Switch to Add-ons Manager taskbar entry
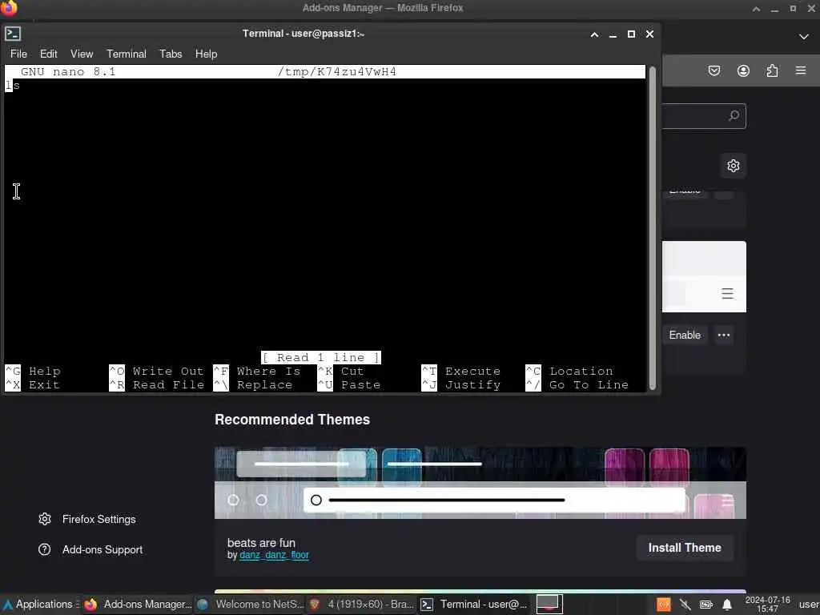Image resolution: width=820 pixels, height=615 pixels. click(138, 605)
